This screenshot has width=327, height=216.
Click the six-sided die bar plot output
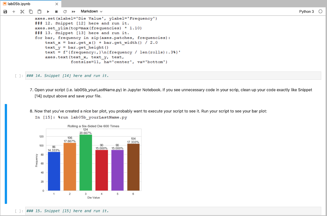click(x=93, y=161)
